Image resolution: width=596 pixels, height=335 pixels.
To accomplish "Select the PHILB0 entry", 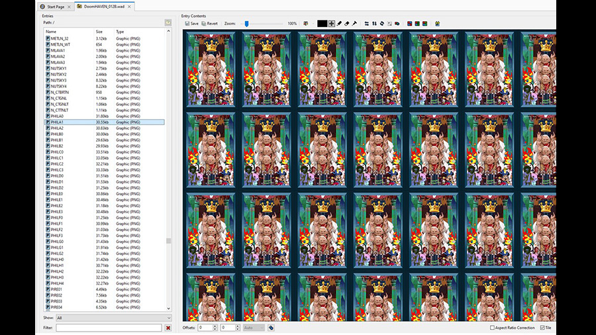I will click(x=105, y=134).
